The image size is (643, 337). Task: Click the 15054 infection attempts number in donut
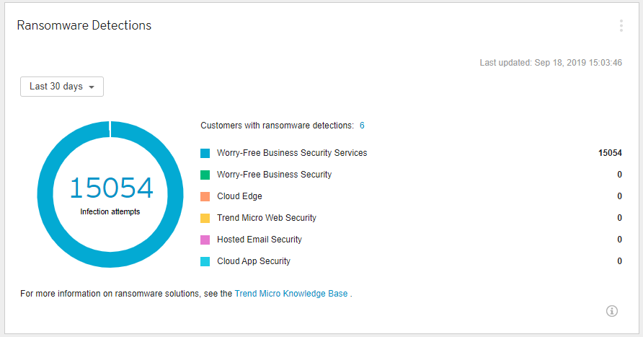(111, 188)
